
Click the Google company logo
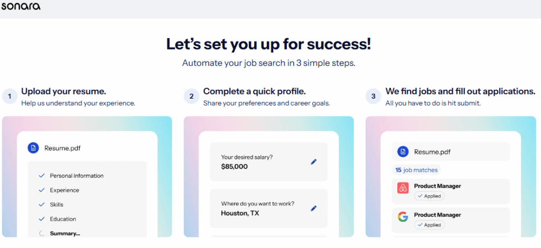point(403,217)
